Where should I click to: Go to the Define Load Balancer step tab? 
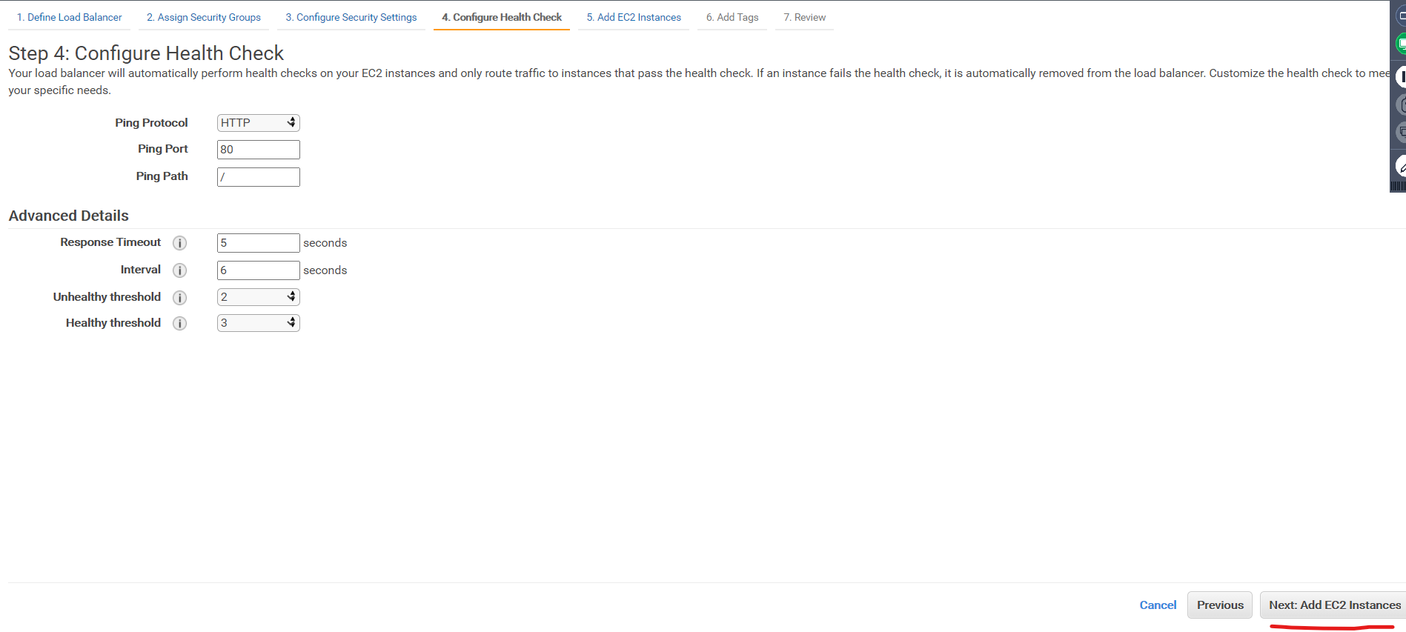pos(69,17)
